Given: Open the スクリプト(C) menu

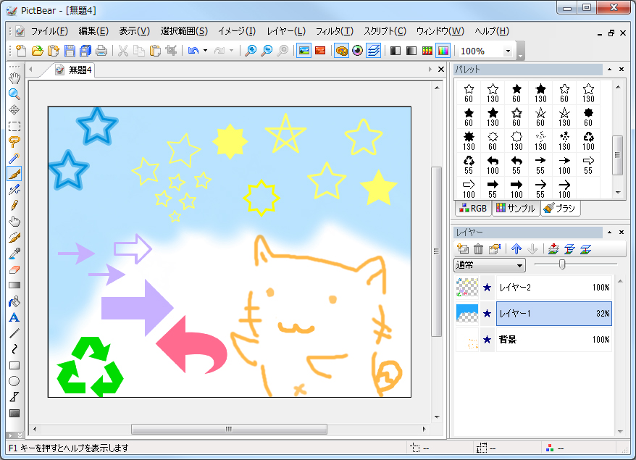Looking at the screenshot, I should click(385, 31).
